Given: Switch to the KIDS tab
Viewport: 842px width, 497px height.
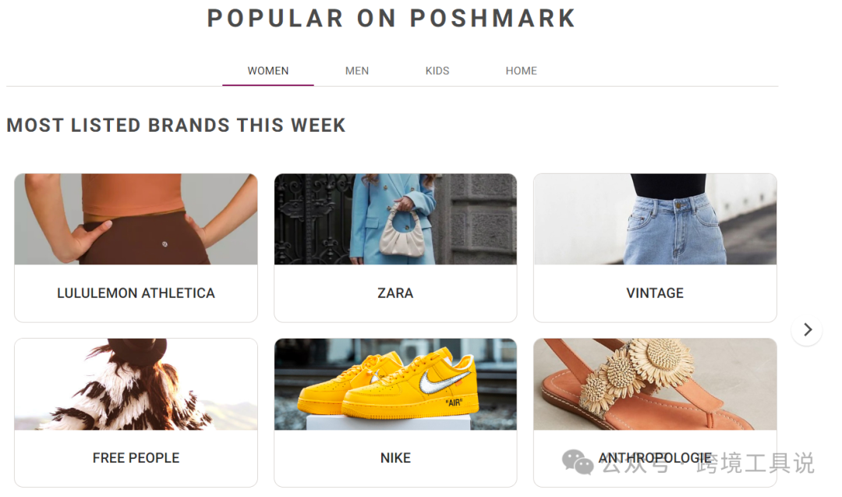Looking at the screenshot, I should [x=437, y=70].
